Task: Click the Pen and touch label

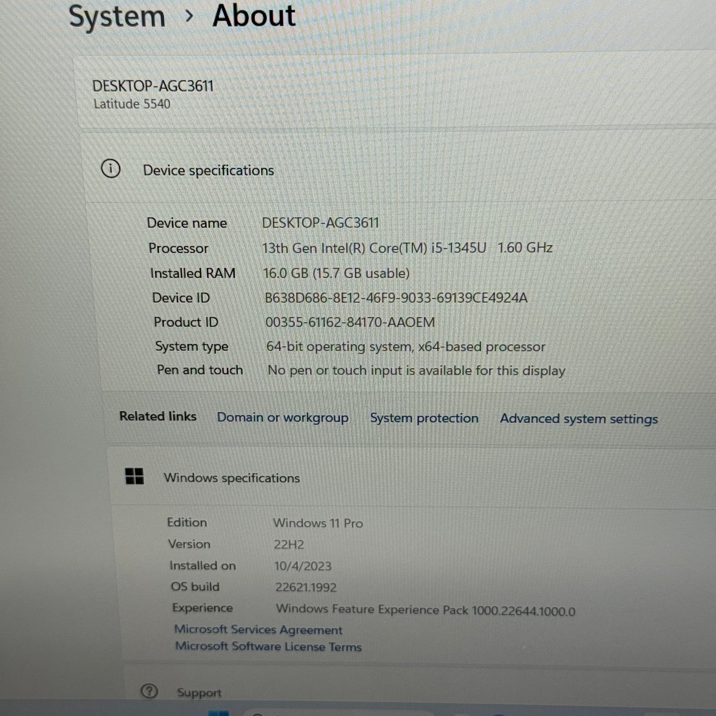Action: pos(200,370)
